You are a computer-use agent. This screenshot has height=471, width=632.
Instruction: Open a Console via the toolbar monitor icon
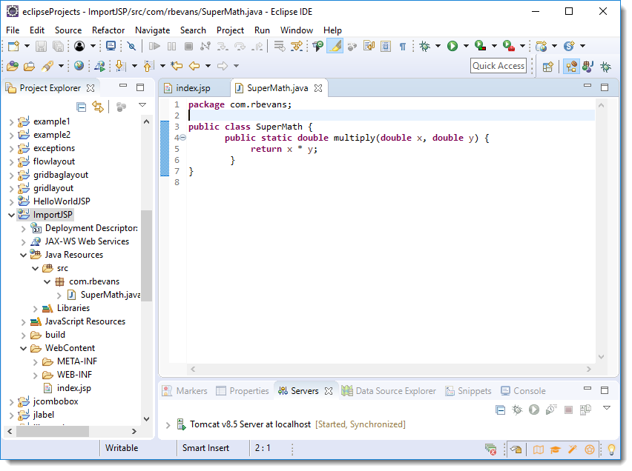tap(111, 47)
